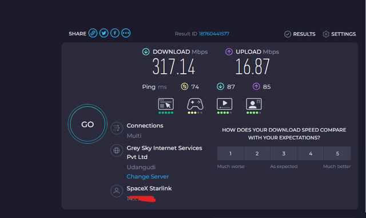Click the upload ping icon beside 85
Viewport: 366px width, 218px height.
click(256, 86)
